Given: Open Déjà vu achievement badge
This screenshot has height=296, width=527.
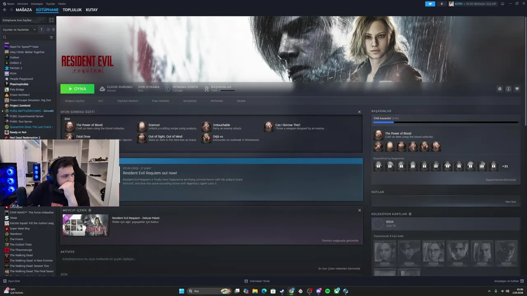Looking at the screenshot, I should pos(206,138).
